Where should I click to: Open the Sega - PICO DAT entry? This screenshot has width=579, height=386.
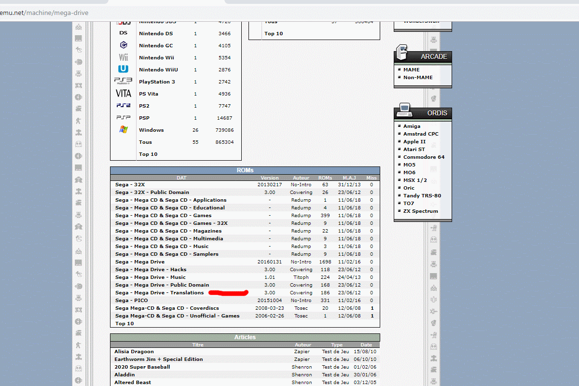coord(132,300)
